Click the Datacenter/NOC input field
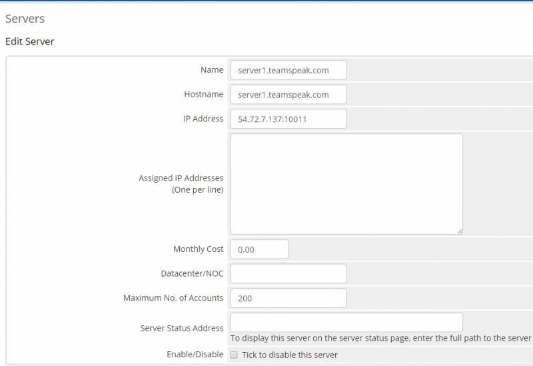 [288, 273]
